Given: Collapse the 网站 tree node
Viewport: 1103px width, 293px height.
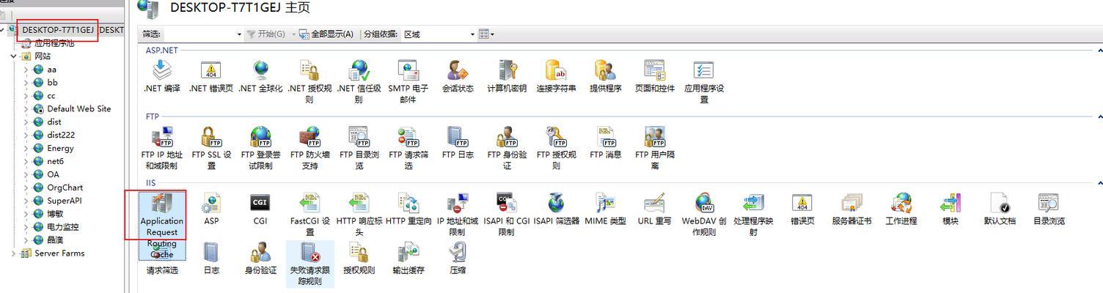Looking at the screenshot, I should click(14, 56).
